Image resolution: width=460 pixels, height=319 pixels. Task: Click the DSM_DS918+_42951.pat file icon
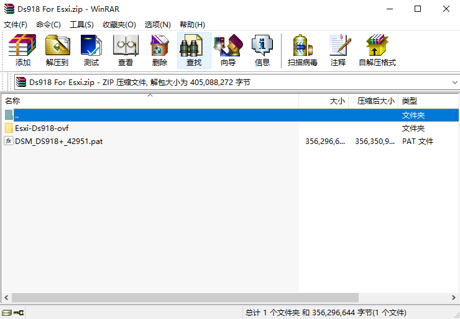pyautogui.click(x=9, y=141)
